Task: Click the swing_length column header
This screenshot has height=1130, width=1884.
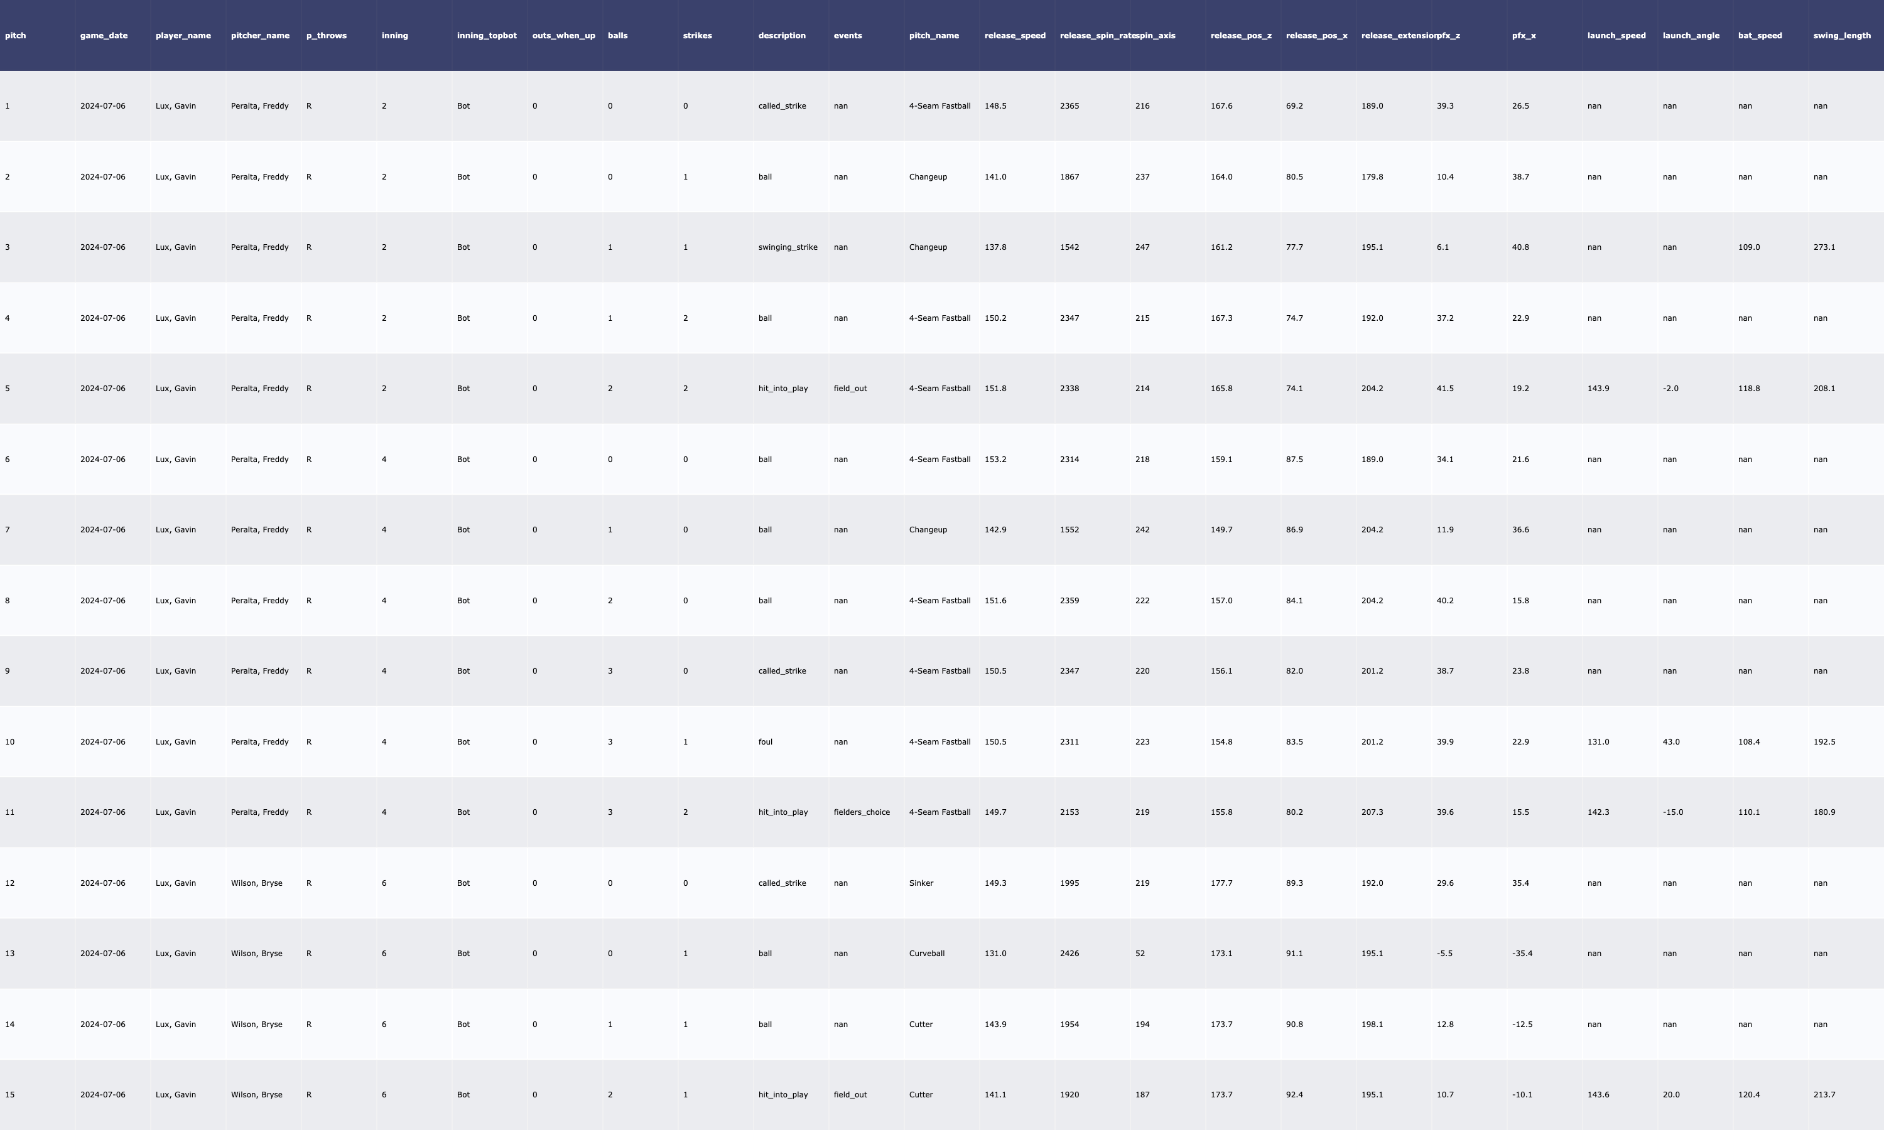Action: pos(1841,36)
